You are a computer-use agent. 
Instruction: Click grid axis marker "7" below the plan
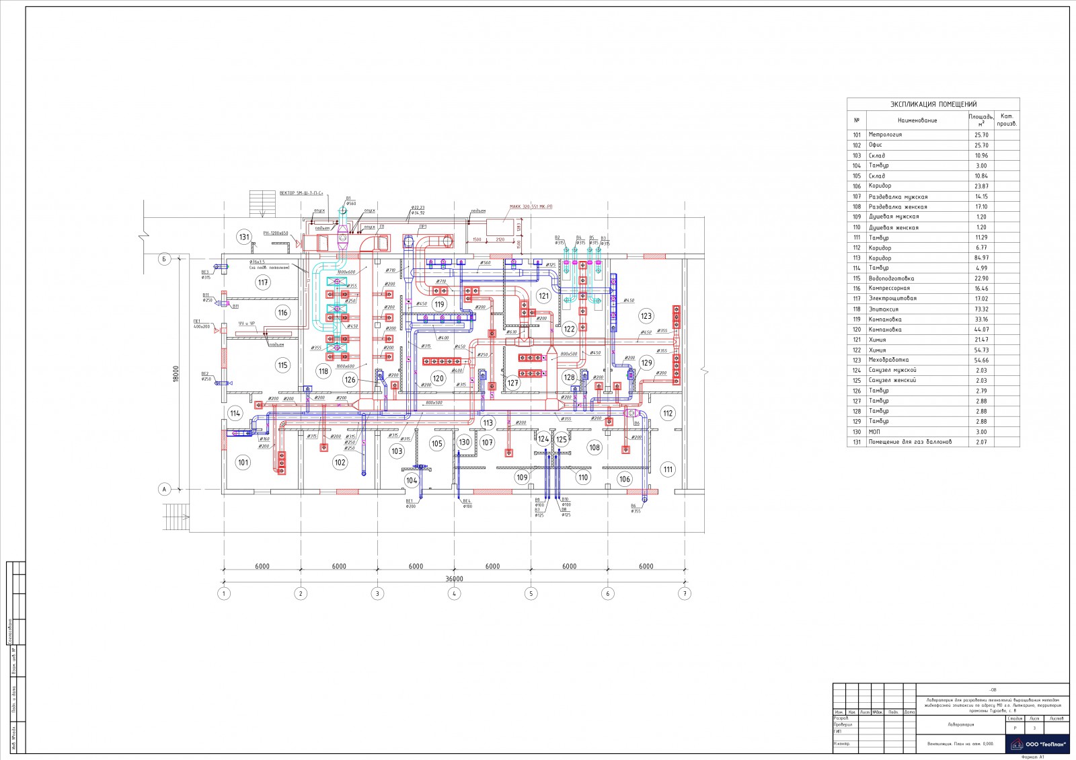685,594
